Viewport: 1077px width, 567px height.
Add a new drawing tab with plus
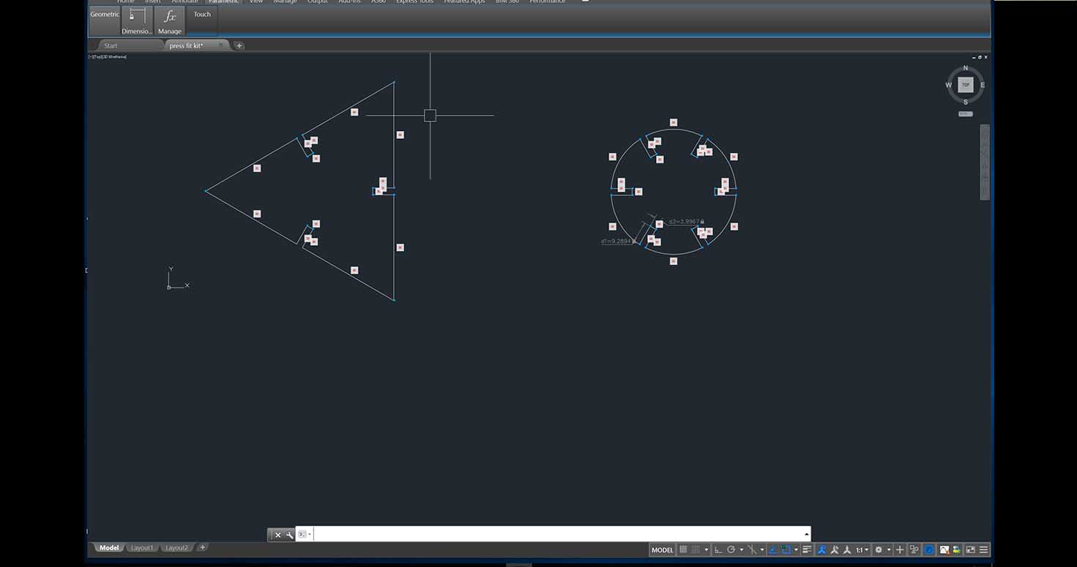[239, 45]
